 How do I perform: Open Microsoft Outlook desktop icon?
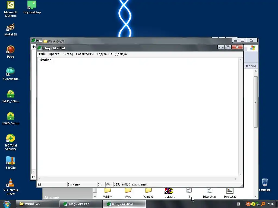point(11,9)
